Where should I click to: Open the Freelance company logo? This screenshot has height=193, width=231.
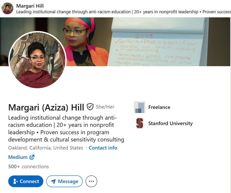point(140,107)
